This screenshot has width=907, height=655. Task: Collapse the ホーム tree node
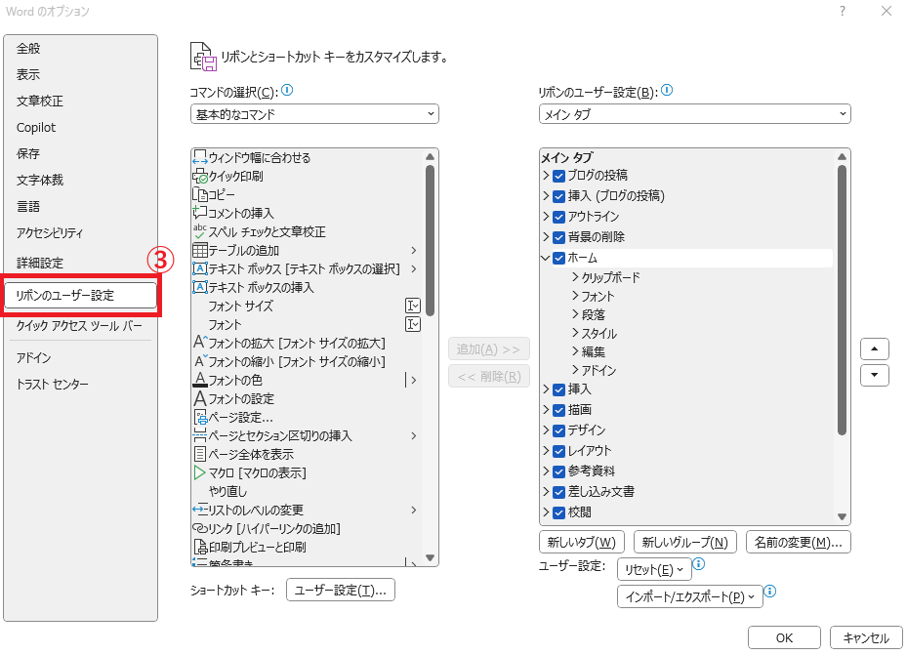tap(546, 258)
